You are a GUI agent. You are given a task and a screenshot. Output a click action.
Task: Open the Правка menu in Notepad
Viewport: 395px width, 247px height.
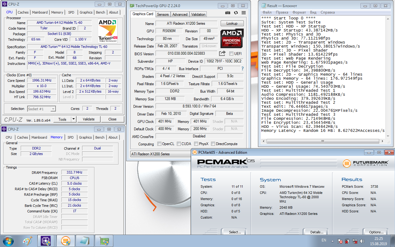[282, 12]
